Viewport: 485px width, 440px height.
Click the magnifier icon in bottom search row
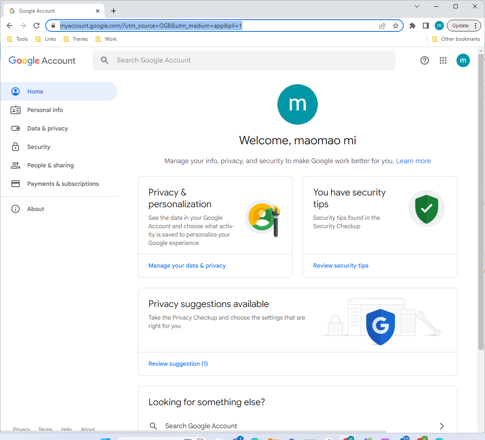(153, 426)
